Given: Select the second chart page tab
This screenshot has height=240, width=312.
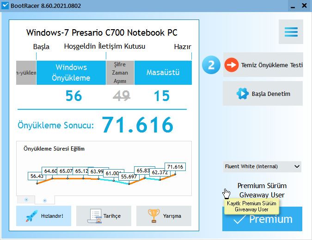Looking at the screenshot, I should pos(45,200).
